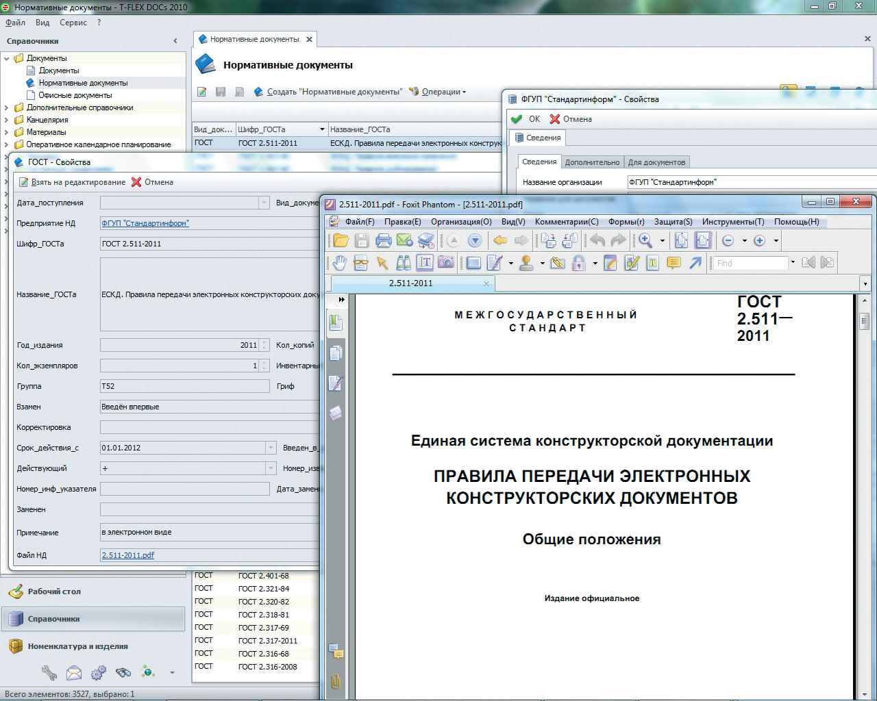Viewport: 877px width, 701px height.
Task: Open the Инструменты(T) menu in Foxit
Action: [x=732, y=222]
